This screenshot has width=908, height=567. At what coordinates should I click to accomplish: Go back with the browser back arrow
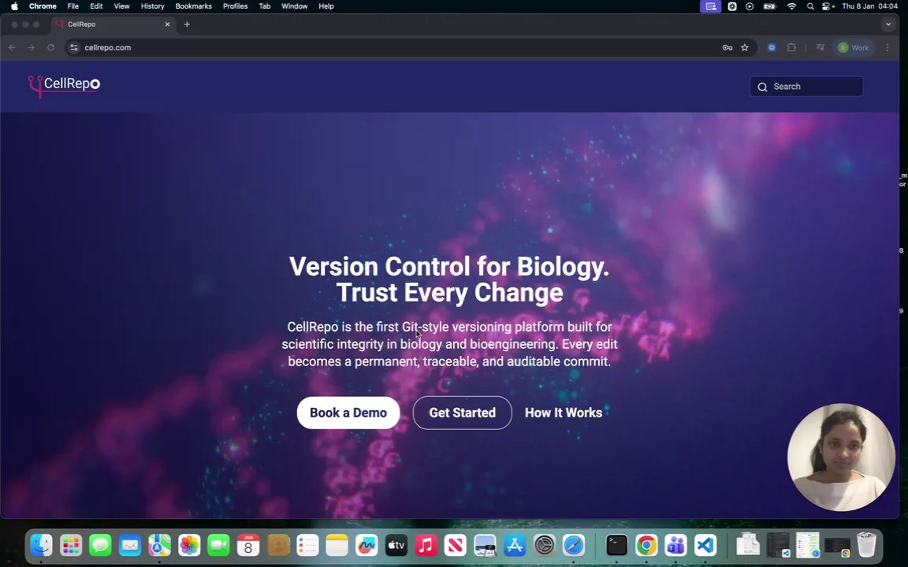12,47
